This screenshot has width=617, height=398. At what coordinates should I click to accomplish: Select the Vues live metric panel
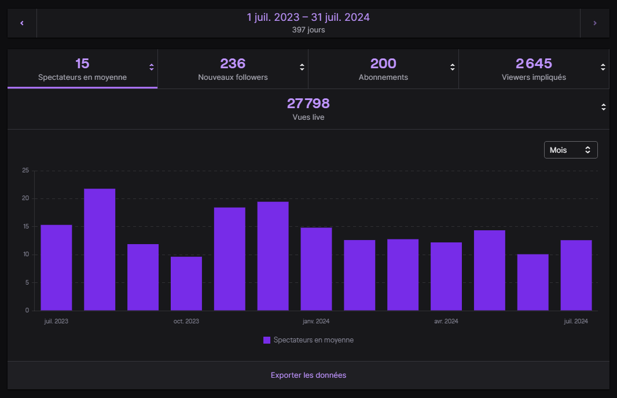point(308,109)
